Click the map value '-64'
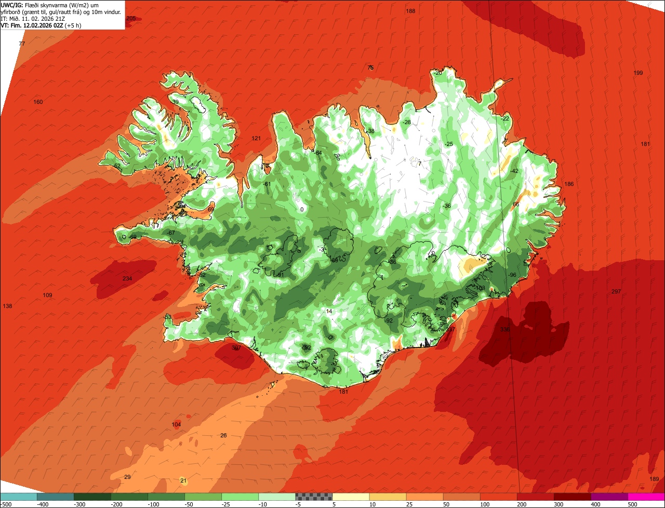The image size is (665, 508). tap(318, 153)
